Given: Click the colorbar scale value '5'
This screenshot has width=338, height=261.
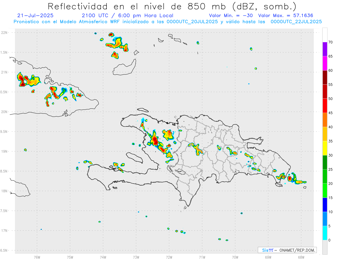Looking at the screenshot, I should pos(330,226).
